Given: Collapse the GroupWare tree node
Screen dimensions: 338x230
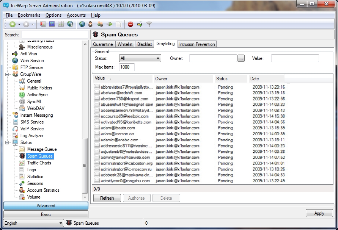Looking at the screenshot, I should click(x=7, y=74).
